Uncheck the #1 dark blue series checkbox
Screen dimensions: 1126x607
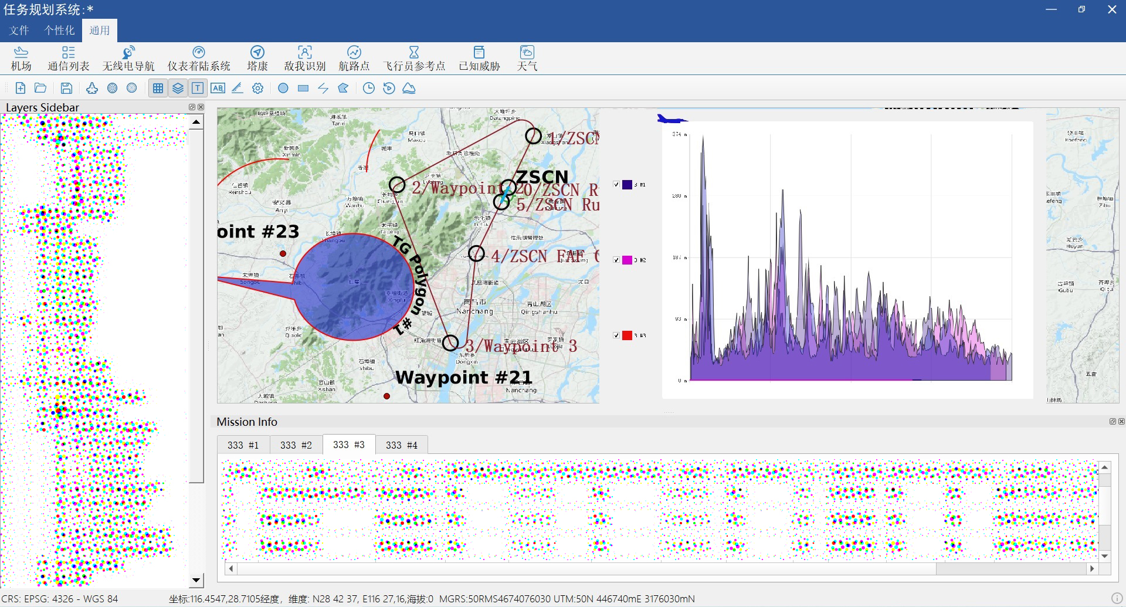[x=616, y=184]
